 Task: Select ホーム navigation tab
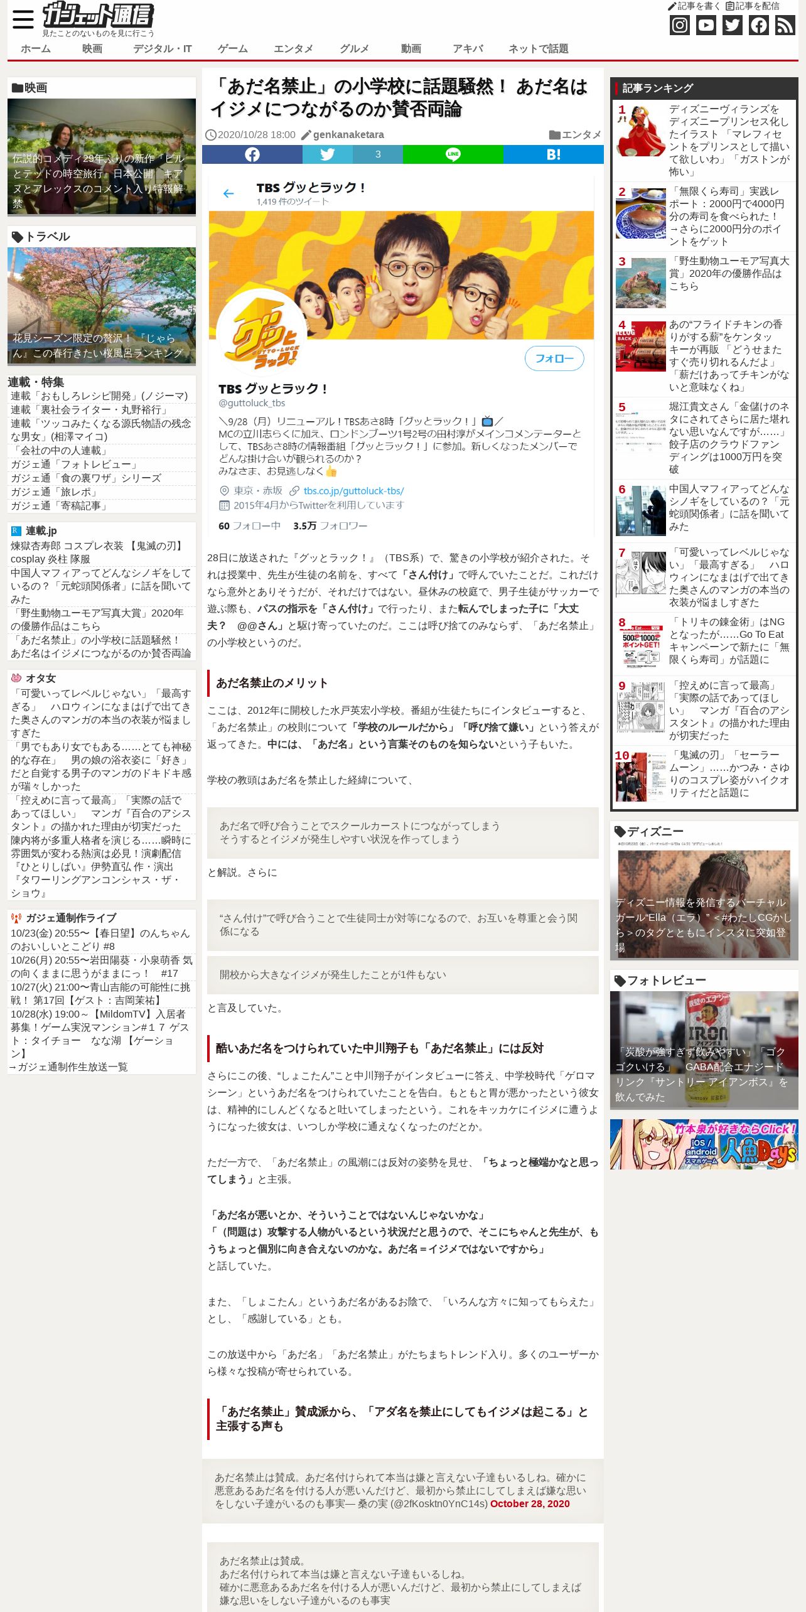[36, 48]
